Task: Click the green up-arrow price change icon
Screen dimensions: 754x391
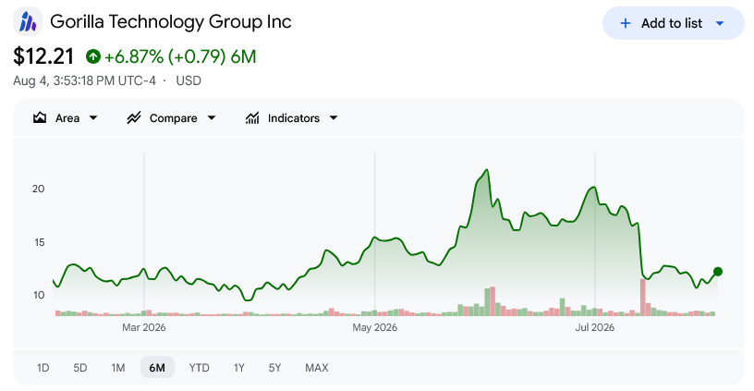Action: pos(93,56)
